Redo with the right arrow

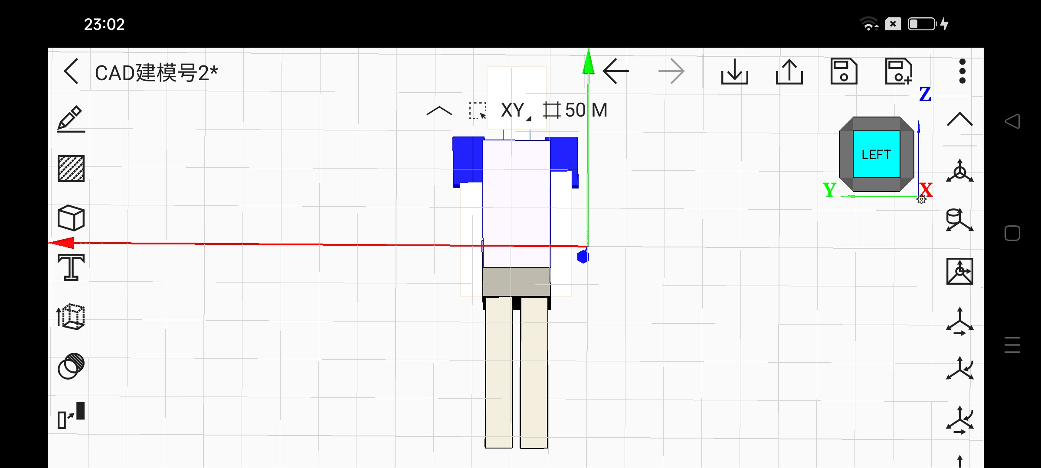coord(671,71)
